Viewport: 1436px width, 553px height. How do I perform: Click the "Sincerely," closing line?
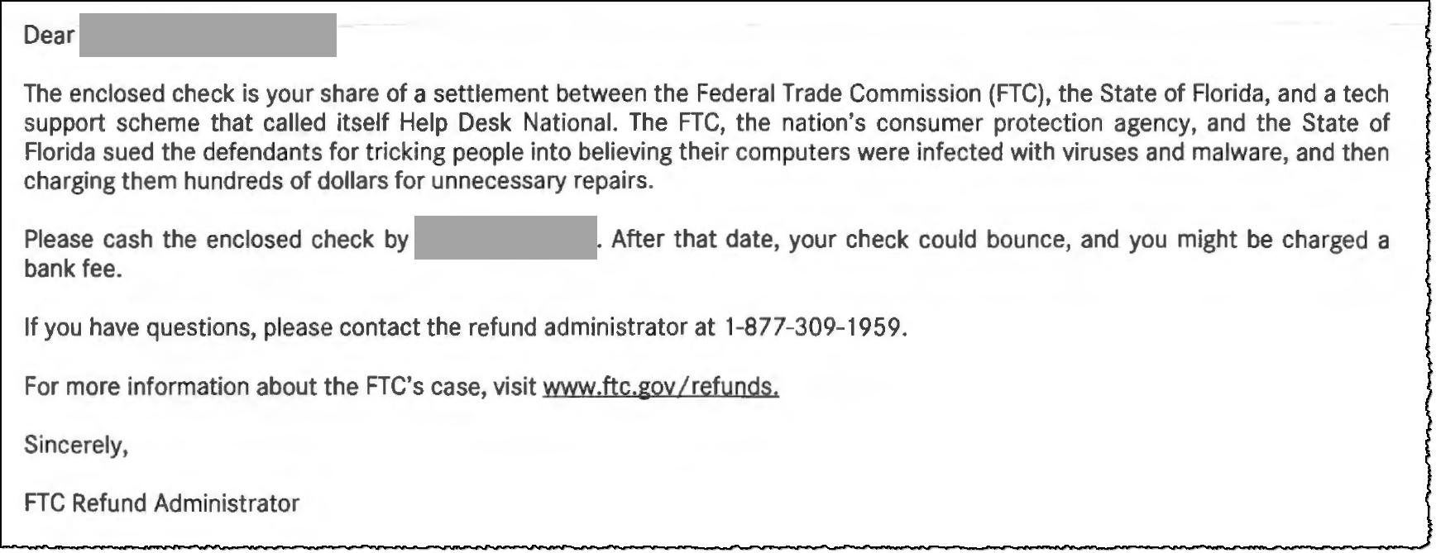(x=76, y=445)
